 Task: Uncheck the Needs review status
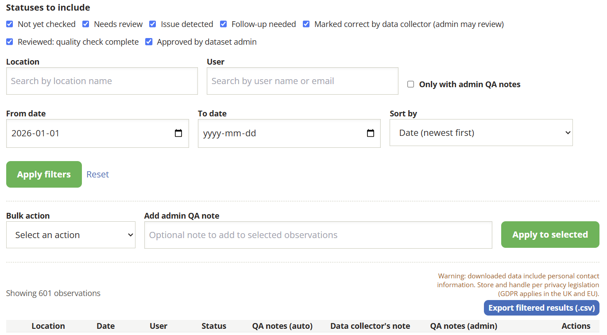click(86, 24)
